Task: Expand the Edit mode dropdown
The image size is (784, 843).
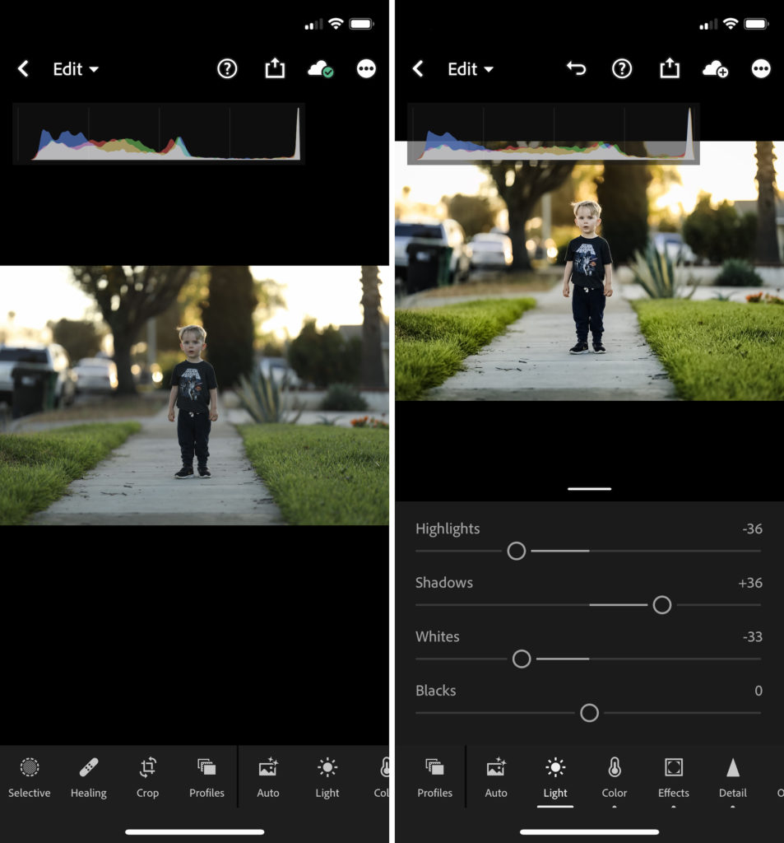Action: coord(471,69)
